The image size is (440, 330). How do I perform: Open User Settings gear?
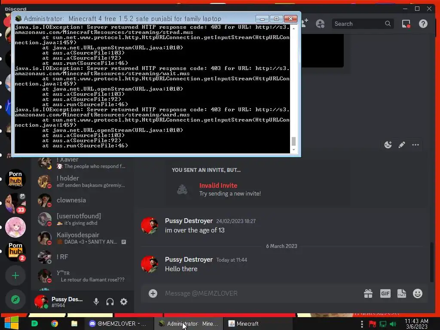pyautogui.click(x=124, y=302)
